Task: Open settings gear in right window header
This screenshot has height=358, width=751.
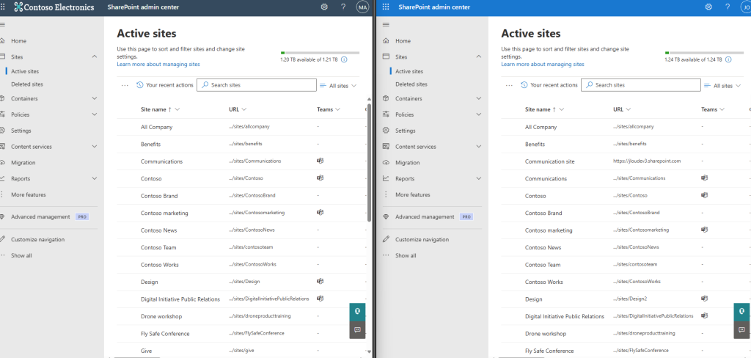Action: (x=708, y=7)
